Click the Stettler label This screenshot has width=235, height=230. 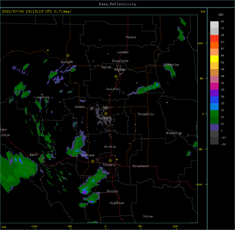173,65
